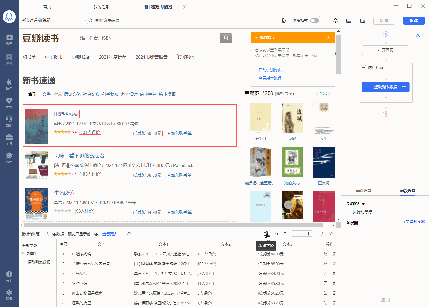Viewport: 429px width, 307px height.
Task: Switch preview to vertical column layout
Action: pyautogui.click(x=307, y=234)
